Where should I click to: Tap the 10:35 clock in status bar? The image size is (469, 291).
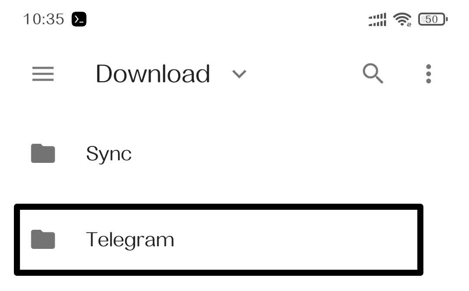tap(43, 19)
